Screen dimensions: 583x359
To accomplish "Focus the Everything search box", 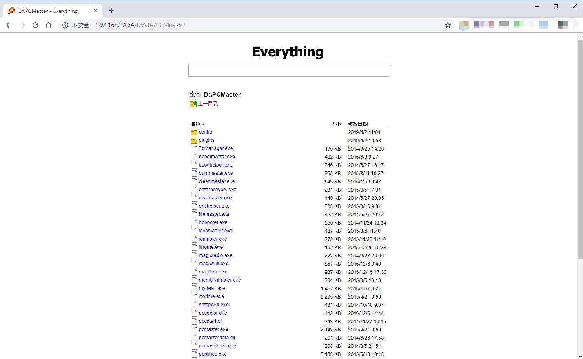I will pyautogui.click(x=289, y=71).
